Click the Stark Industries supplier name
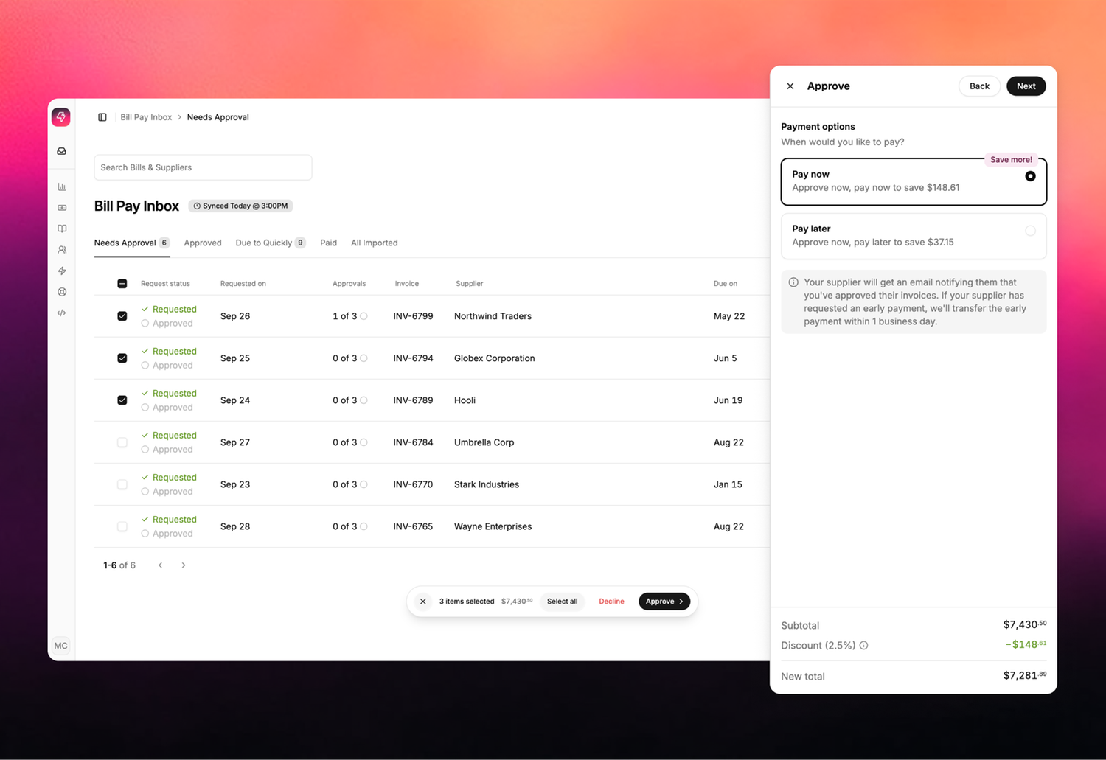The image size is (1106, 760). (x=487, y=484)
